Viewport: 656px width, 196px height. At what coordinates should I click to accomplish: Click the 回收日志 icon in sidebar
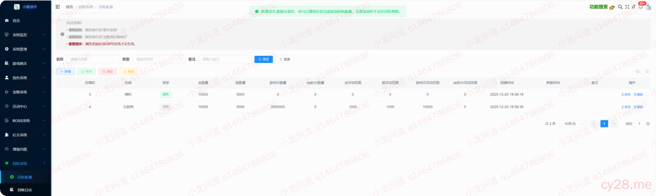click(x=12, y=190)
